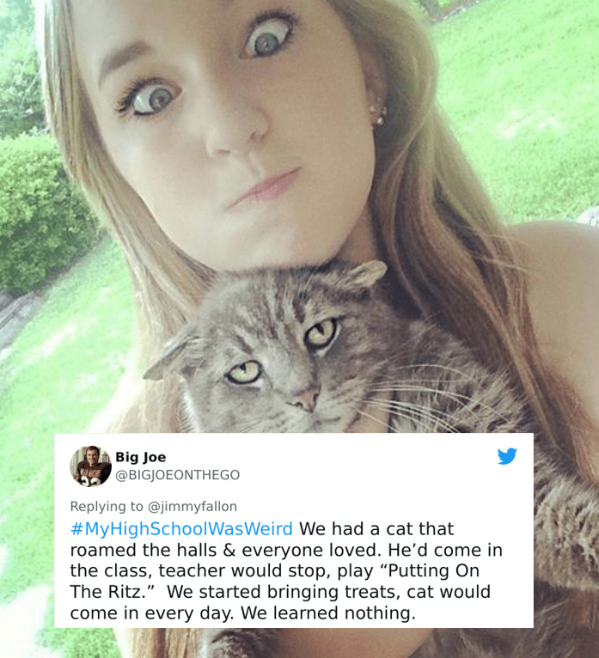Click the "We learned nothing." sentence
Viewport: 599px width, 658px height.
(x=328, y=613)
